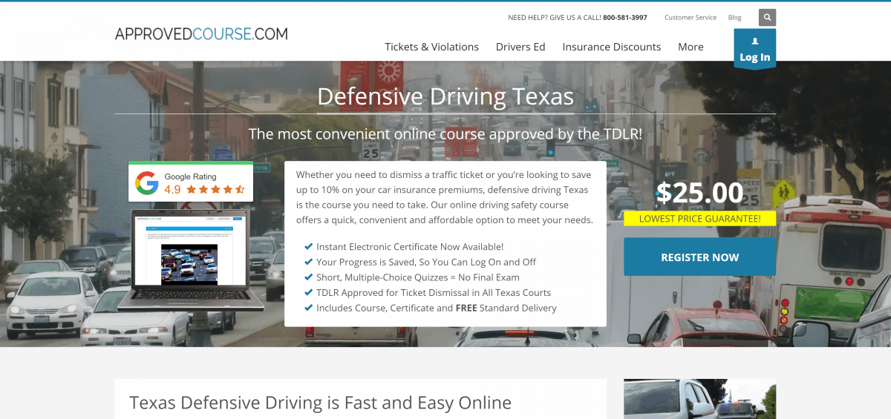Click the police car photo thumbnail
The width and height of the screenshot is (891, 419).
(699, 399)
